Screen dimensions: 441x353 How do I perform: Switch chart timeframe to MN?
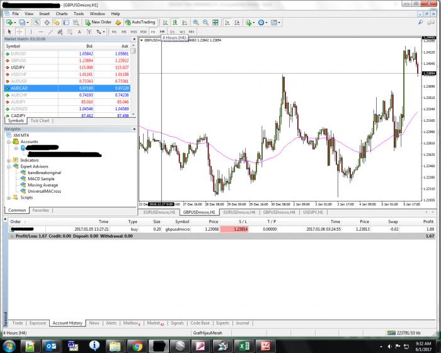click(x=192, y=32)
